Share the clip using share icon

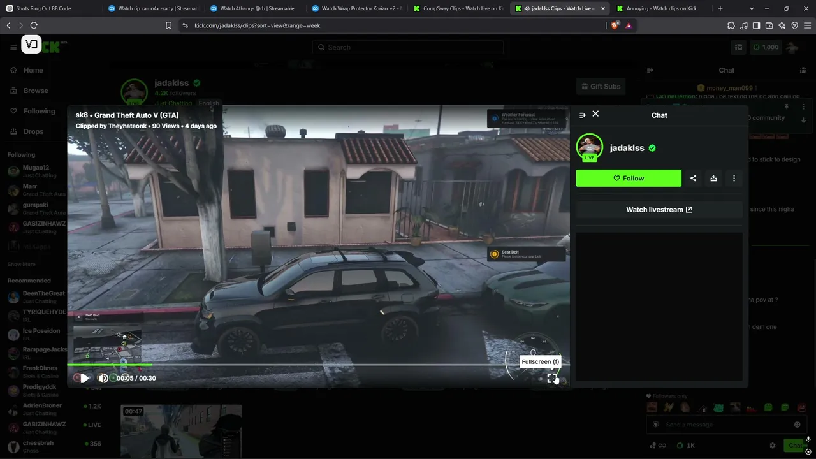coord(693,178)
